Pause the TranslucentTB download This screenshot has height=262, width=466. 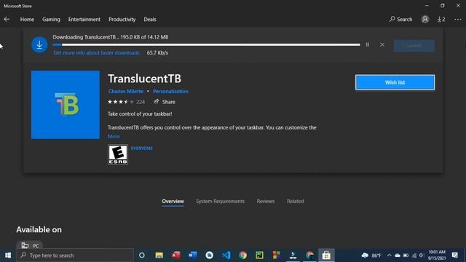click(x=367, y=44)
